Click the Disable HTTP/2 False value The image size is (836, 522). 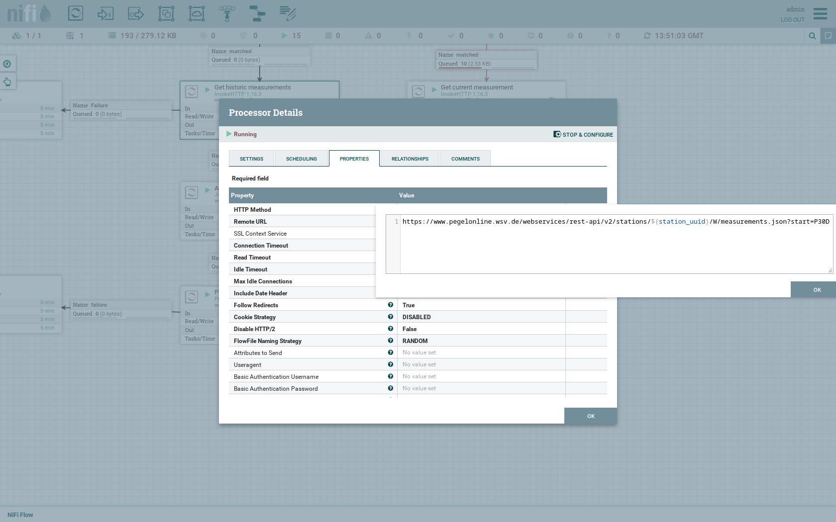[x=410, y=329]
